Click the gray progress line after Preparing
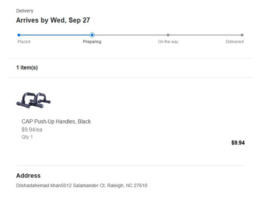The height and width of the screenshot is (211, 269). tap(131, 35)
